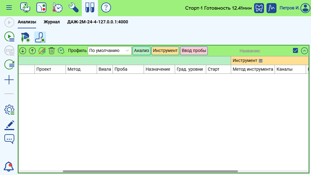Toggle the Ввод пробы column group button

pos(194,51)
